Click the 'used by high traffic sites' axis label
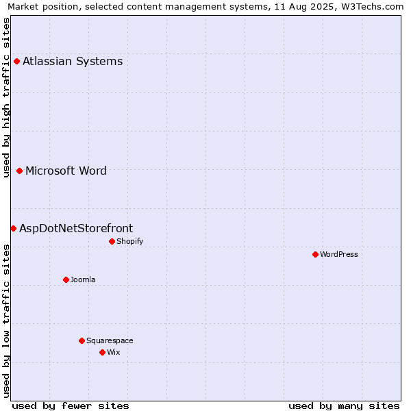 pos(5,97)
